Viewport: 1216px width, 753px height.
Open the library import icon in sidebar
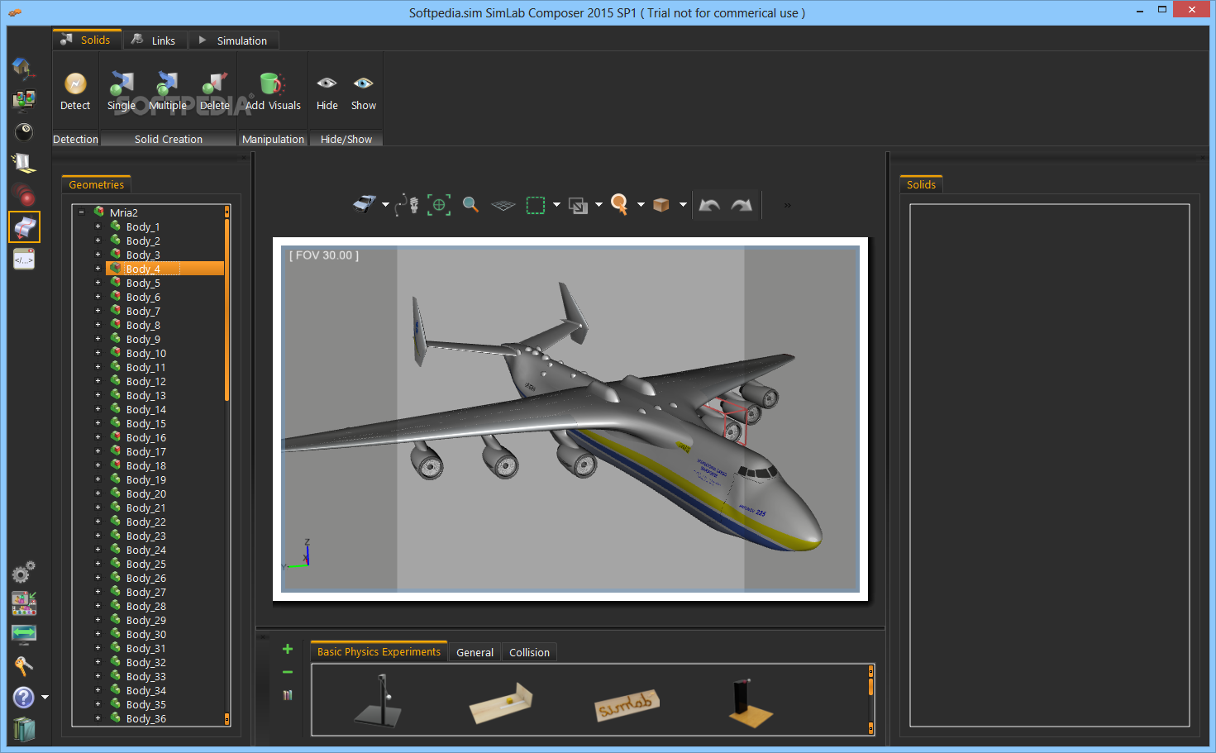click(24, 603)
